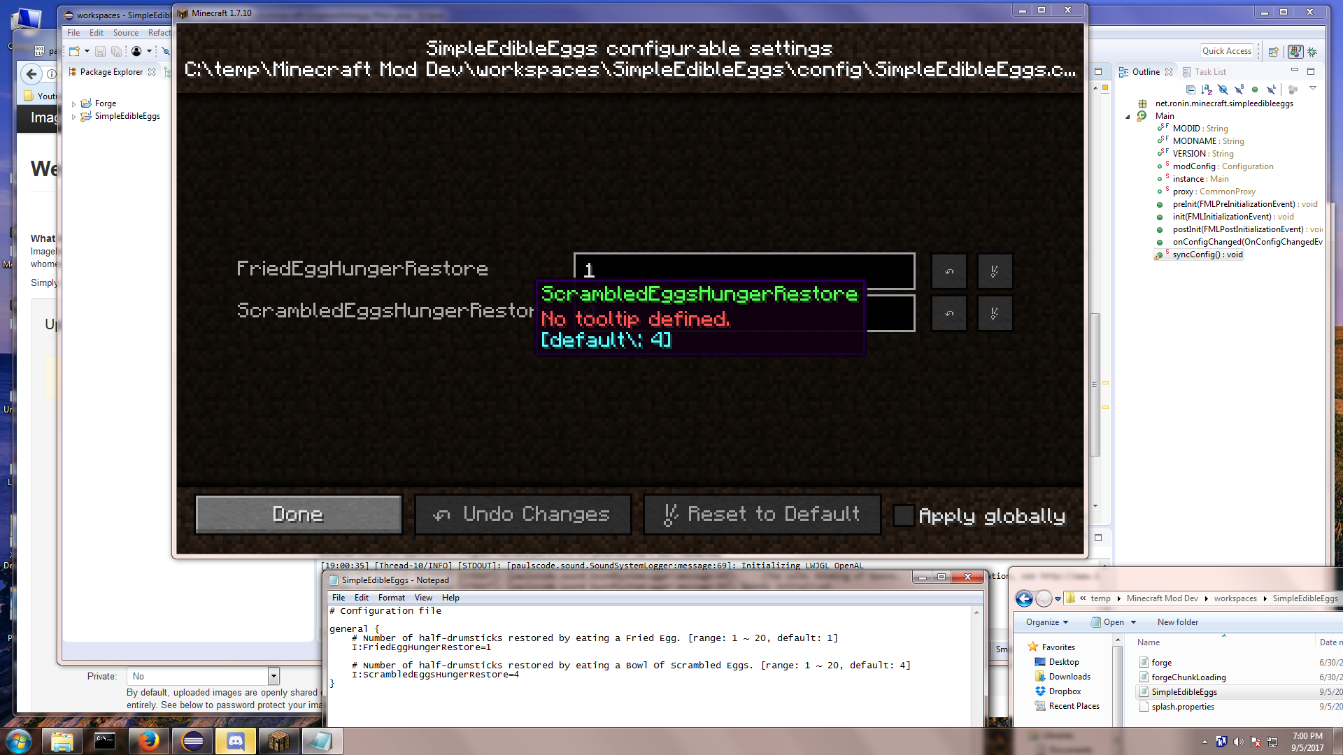This screenshot has width=1343, height=755.
Task: Open Windows Start button
Action: point(19,740)
